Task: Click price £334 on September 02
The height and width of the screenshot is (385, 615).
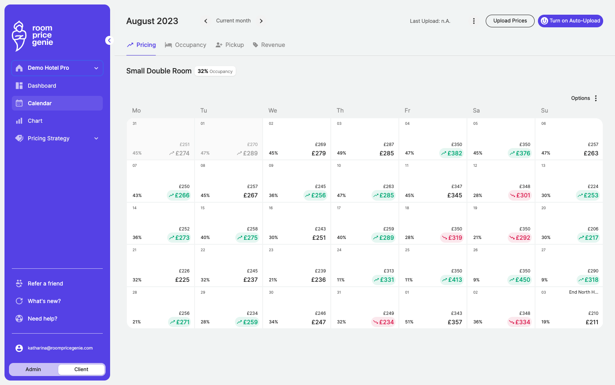Action: tap(520, 322)
